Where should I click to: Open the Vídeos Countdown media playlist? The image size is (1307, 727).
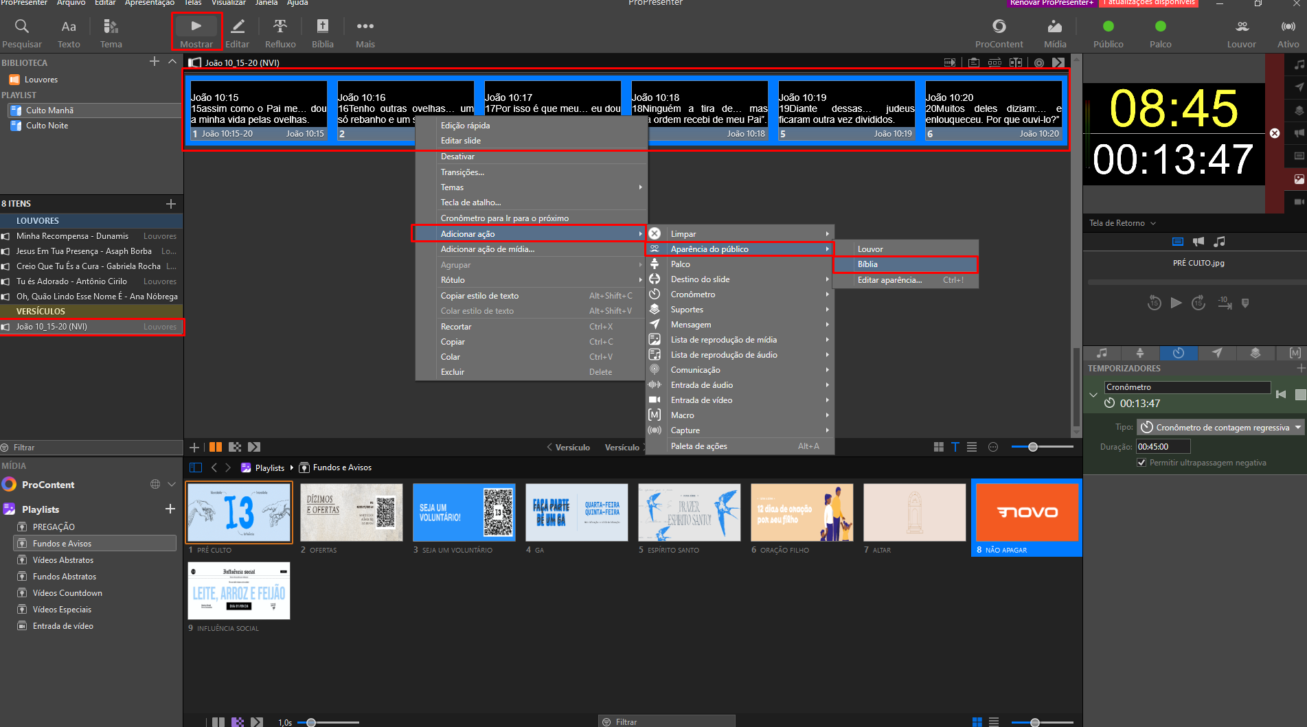point(67,593)
